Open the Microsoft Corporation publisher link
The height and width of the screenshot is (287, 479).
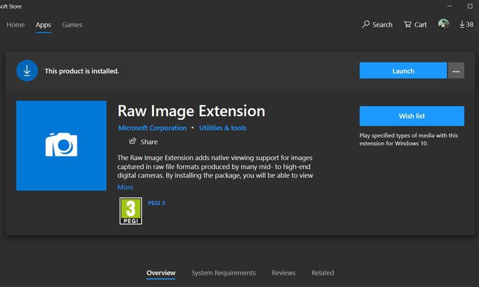tap(153, 128)
